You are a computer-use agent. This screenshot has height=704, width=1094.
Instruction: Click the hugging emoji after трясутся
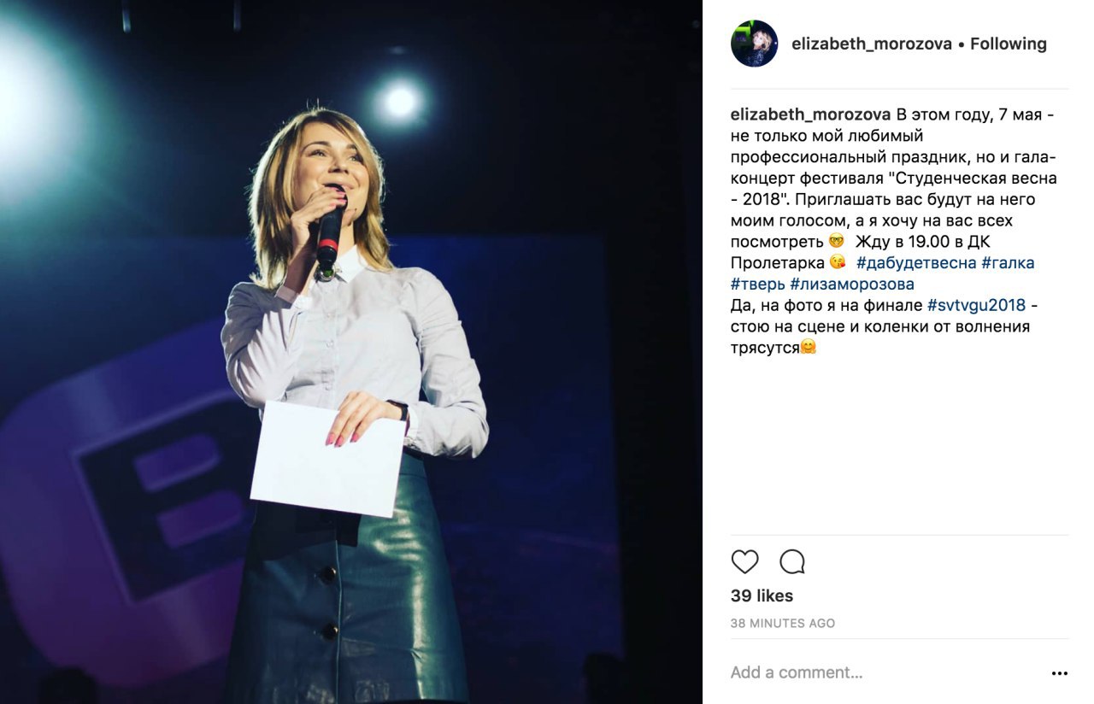(x=808, y=348)
